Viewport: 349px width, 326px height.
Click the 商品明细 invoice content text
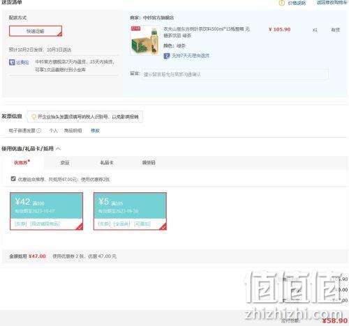73,130
